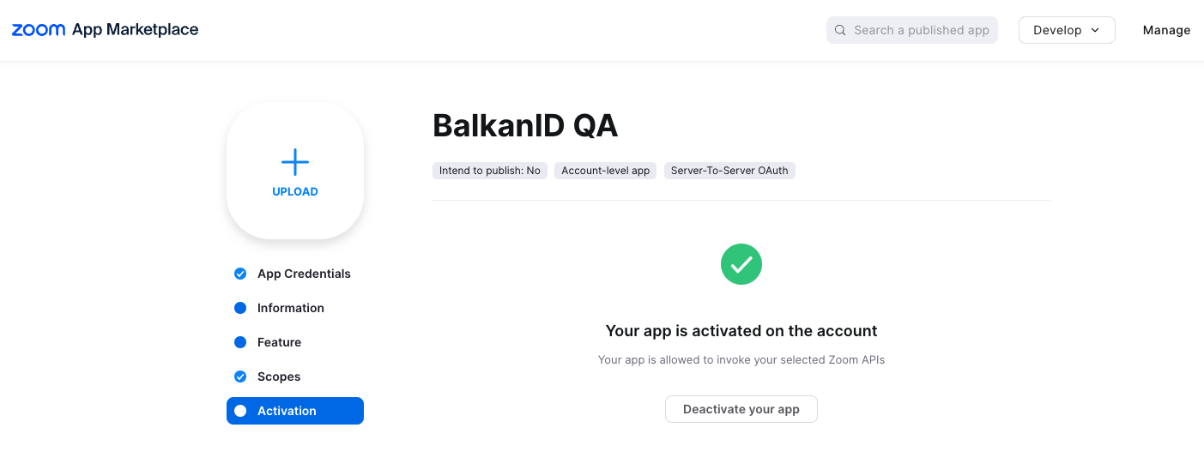Click the UPLOAD label text
The height and width of the screenshot is (464, 1204).
click(295, 191)
